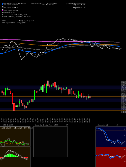Image resolution: width=126 pixels, height=167 pixels.
Task: Click the magenta 200 Day EMA legend swatch
Action: tap(3, 10)
